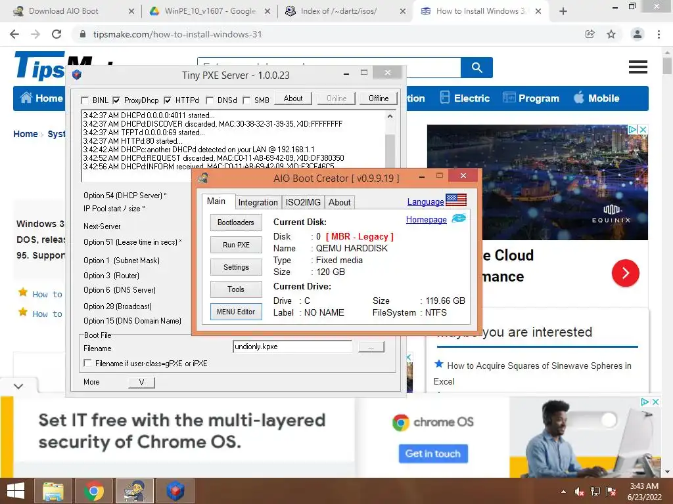The height and width of the screenshot is (504, 673).
Task: Tick the BINL checkbox in Tiny PXE Server
Action: [85, 100]
